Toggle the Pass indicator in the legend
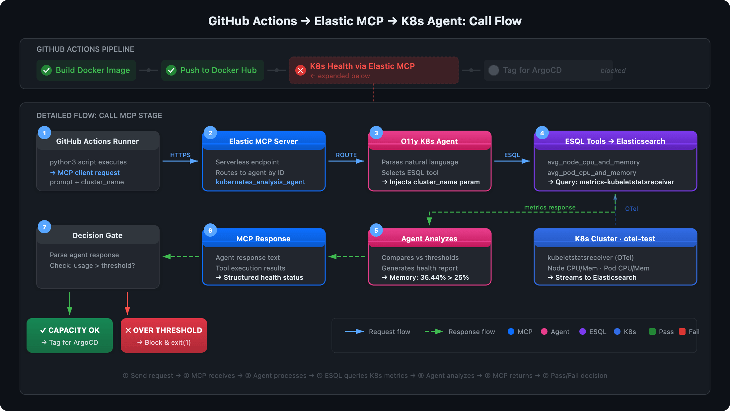 652,331
